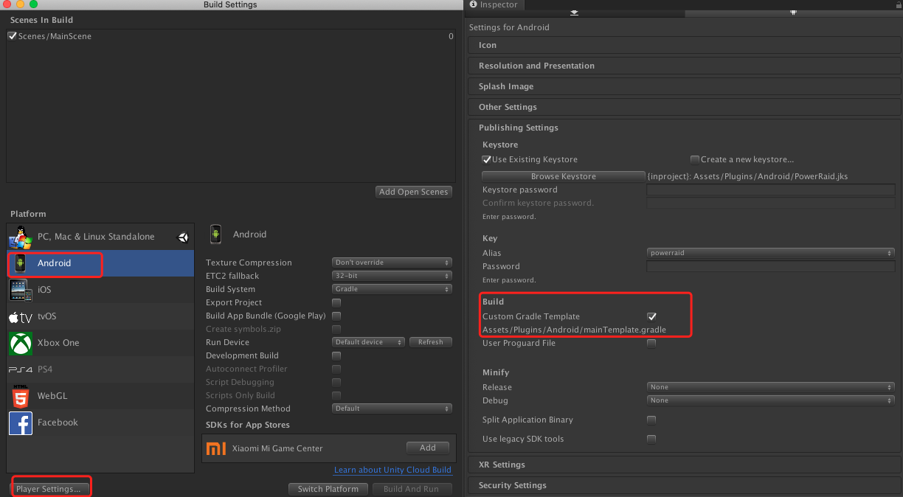Click the Switch Platform button
903x497 pixels.
tap(328, 489)
